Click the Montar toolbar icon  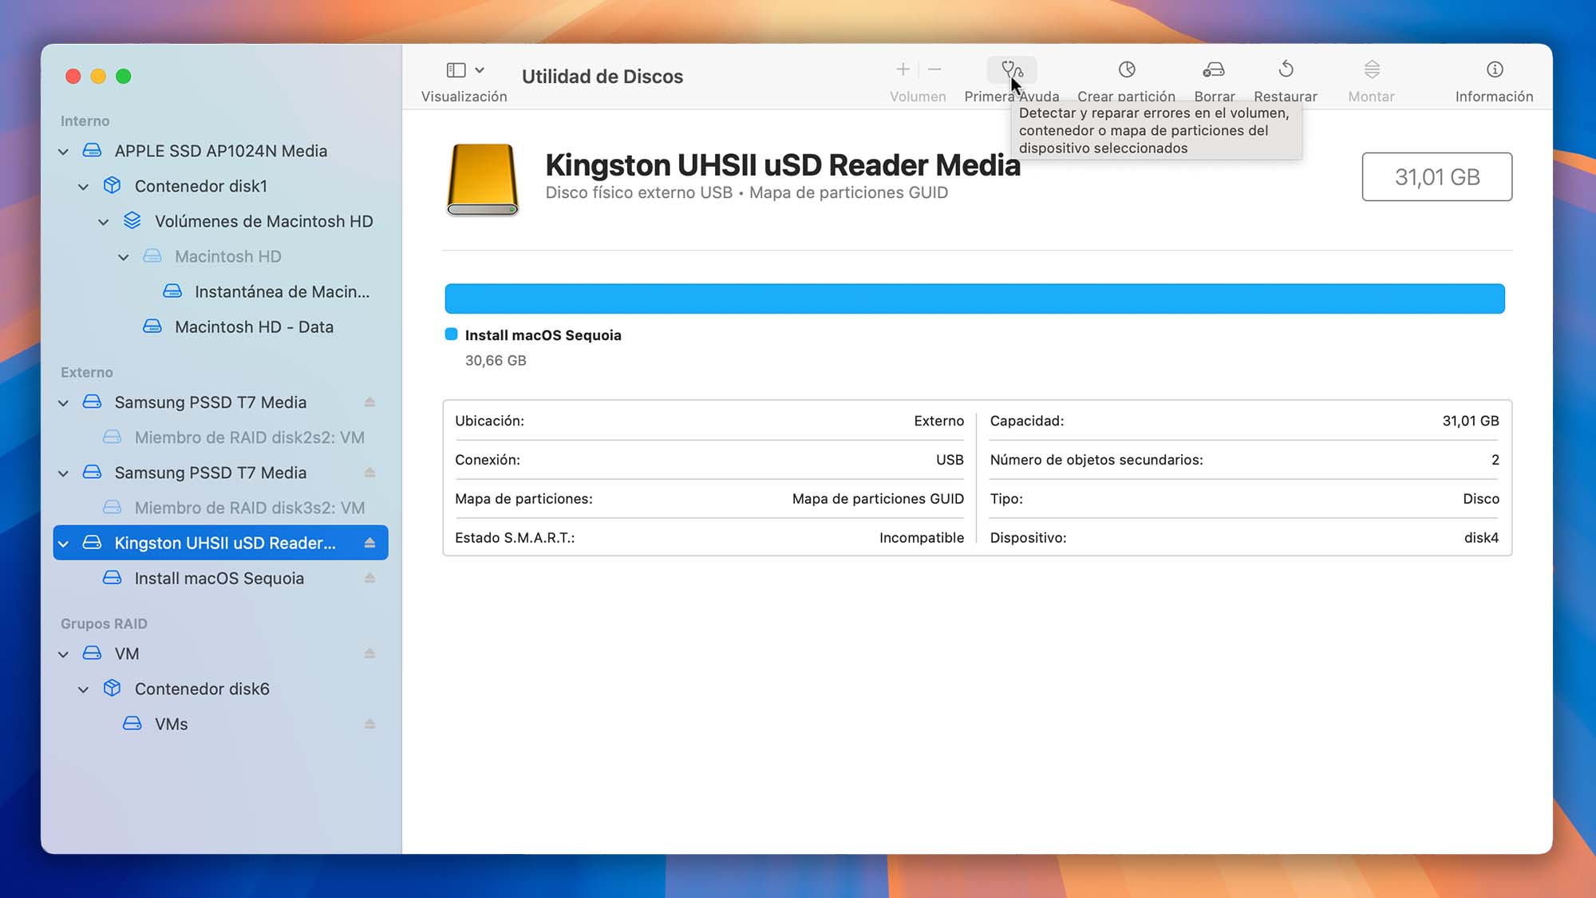[x=1372, y=69]
